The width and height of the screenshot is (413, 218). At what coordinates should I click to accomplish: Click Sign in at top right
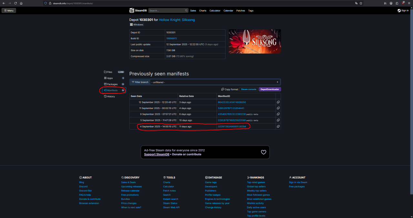click(403, 11)
